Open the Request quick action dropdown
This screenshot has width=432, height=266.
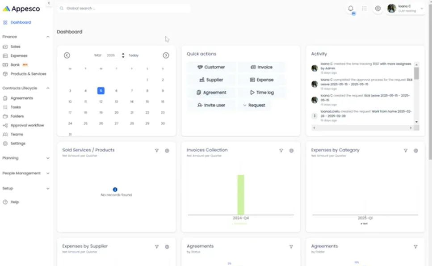254,105
